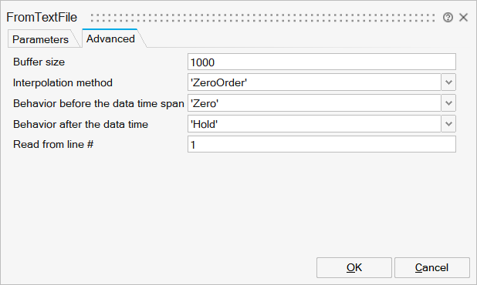Click the FromTextFile dialog title
477x285 pixels.
42,17
